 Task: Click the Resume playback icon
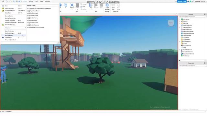[96, 5]
